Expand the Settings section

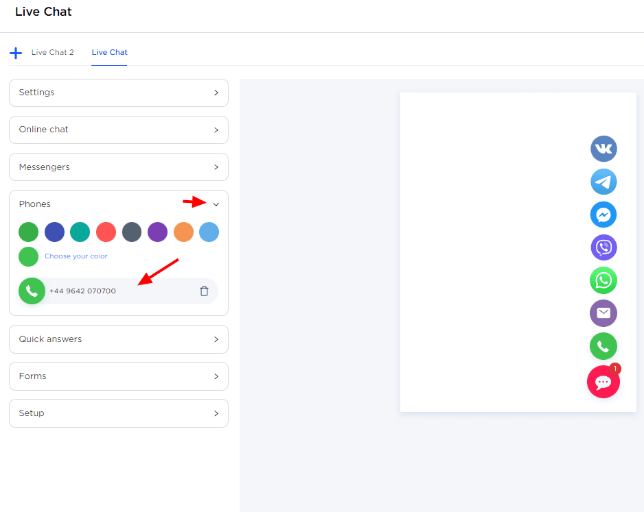tap(118, 93)
